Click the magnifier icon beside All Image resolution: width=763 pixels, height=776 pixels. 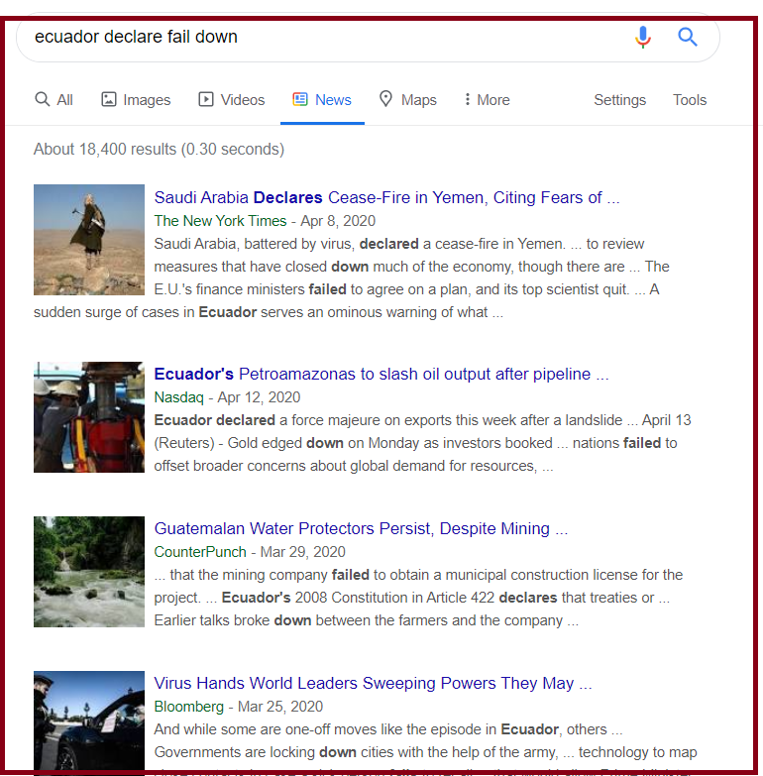(42, 99)
